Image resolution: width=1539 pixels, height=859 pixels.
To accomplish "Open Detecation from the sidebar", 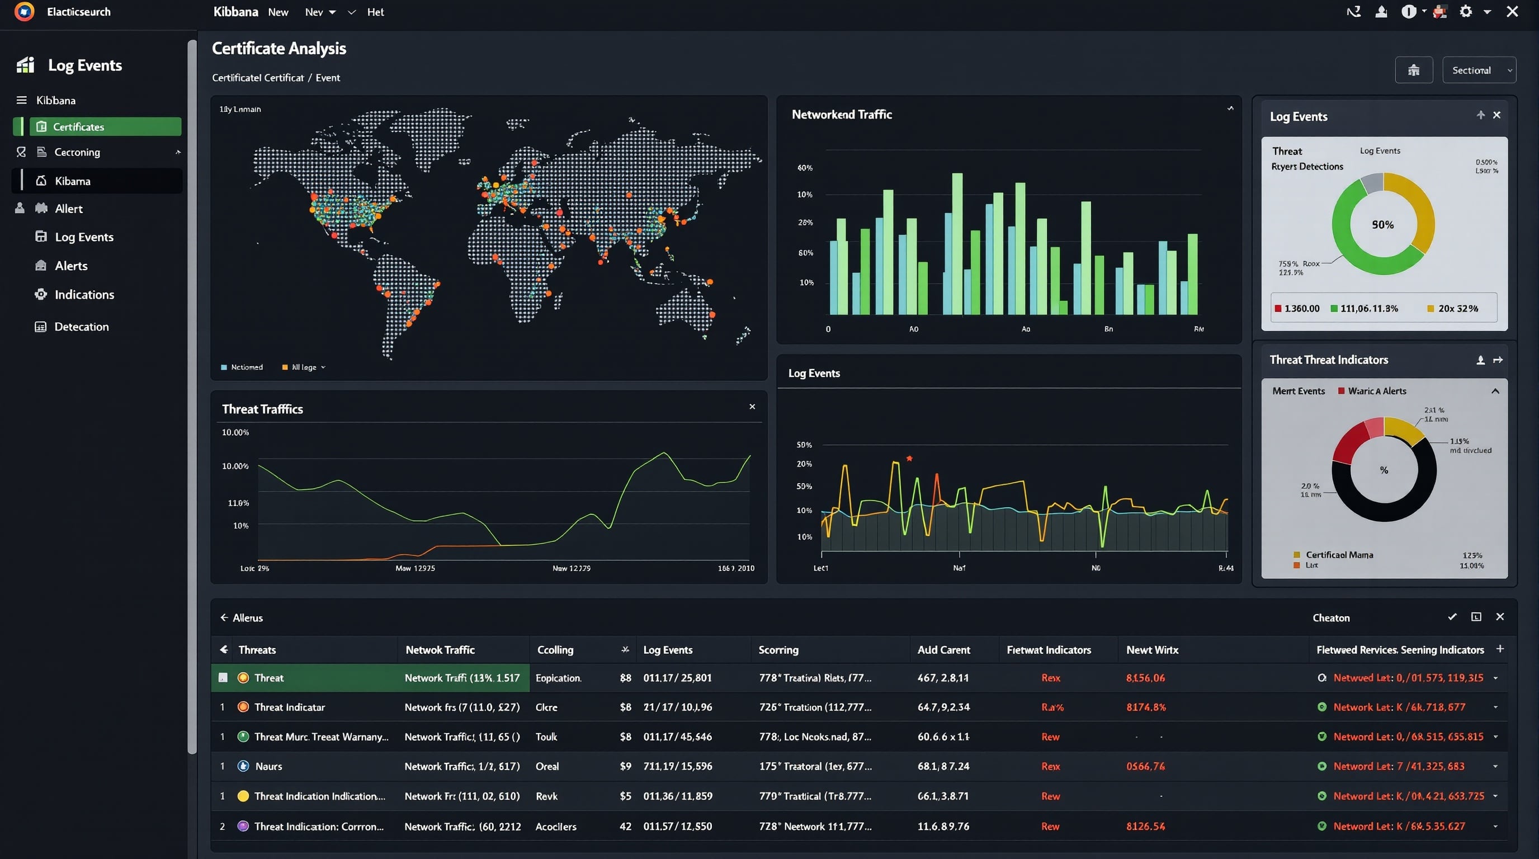I will pos(81,326).
